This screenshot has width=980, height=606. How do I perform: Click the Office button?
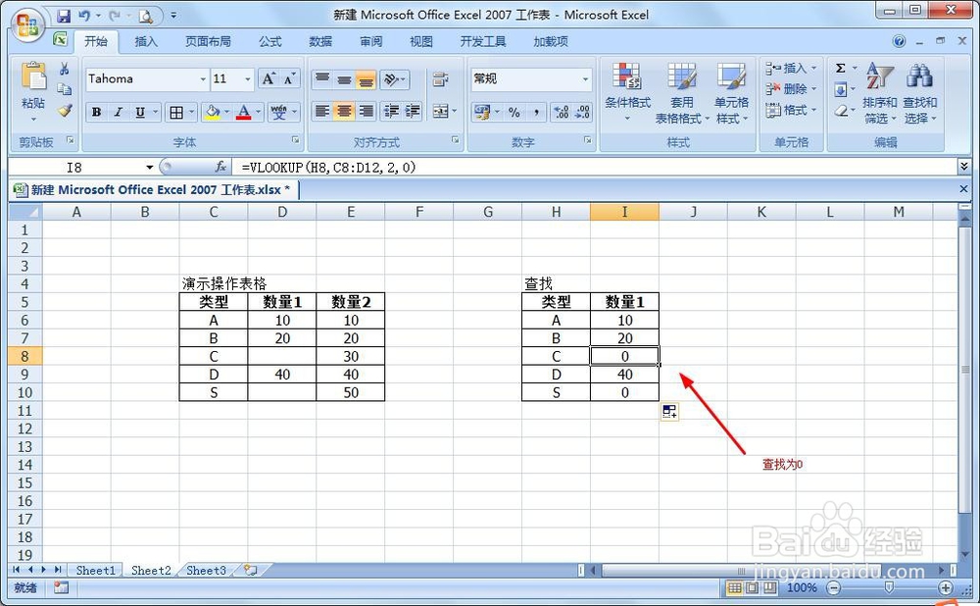click(25, 22)
